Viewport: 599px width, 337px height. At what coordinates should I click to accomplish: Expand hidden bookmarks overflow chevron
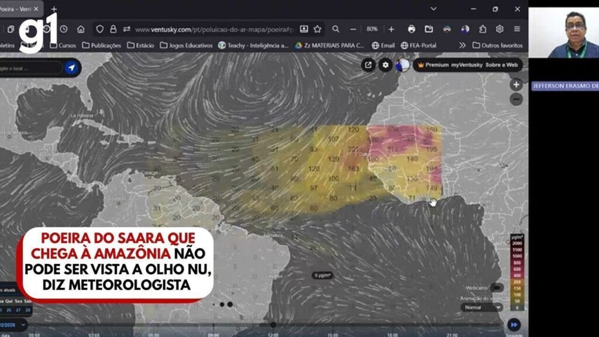[x=462, y=45]
